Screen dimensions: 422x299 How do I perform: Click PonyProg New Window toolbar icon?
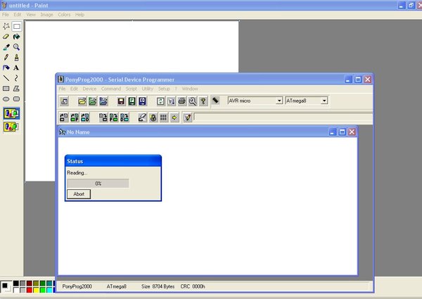pyautogui.click(x=64, y=101)
